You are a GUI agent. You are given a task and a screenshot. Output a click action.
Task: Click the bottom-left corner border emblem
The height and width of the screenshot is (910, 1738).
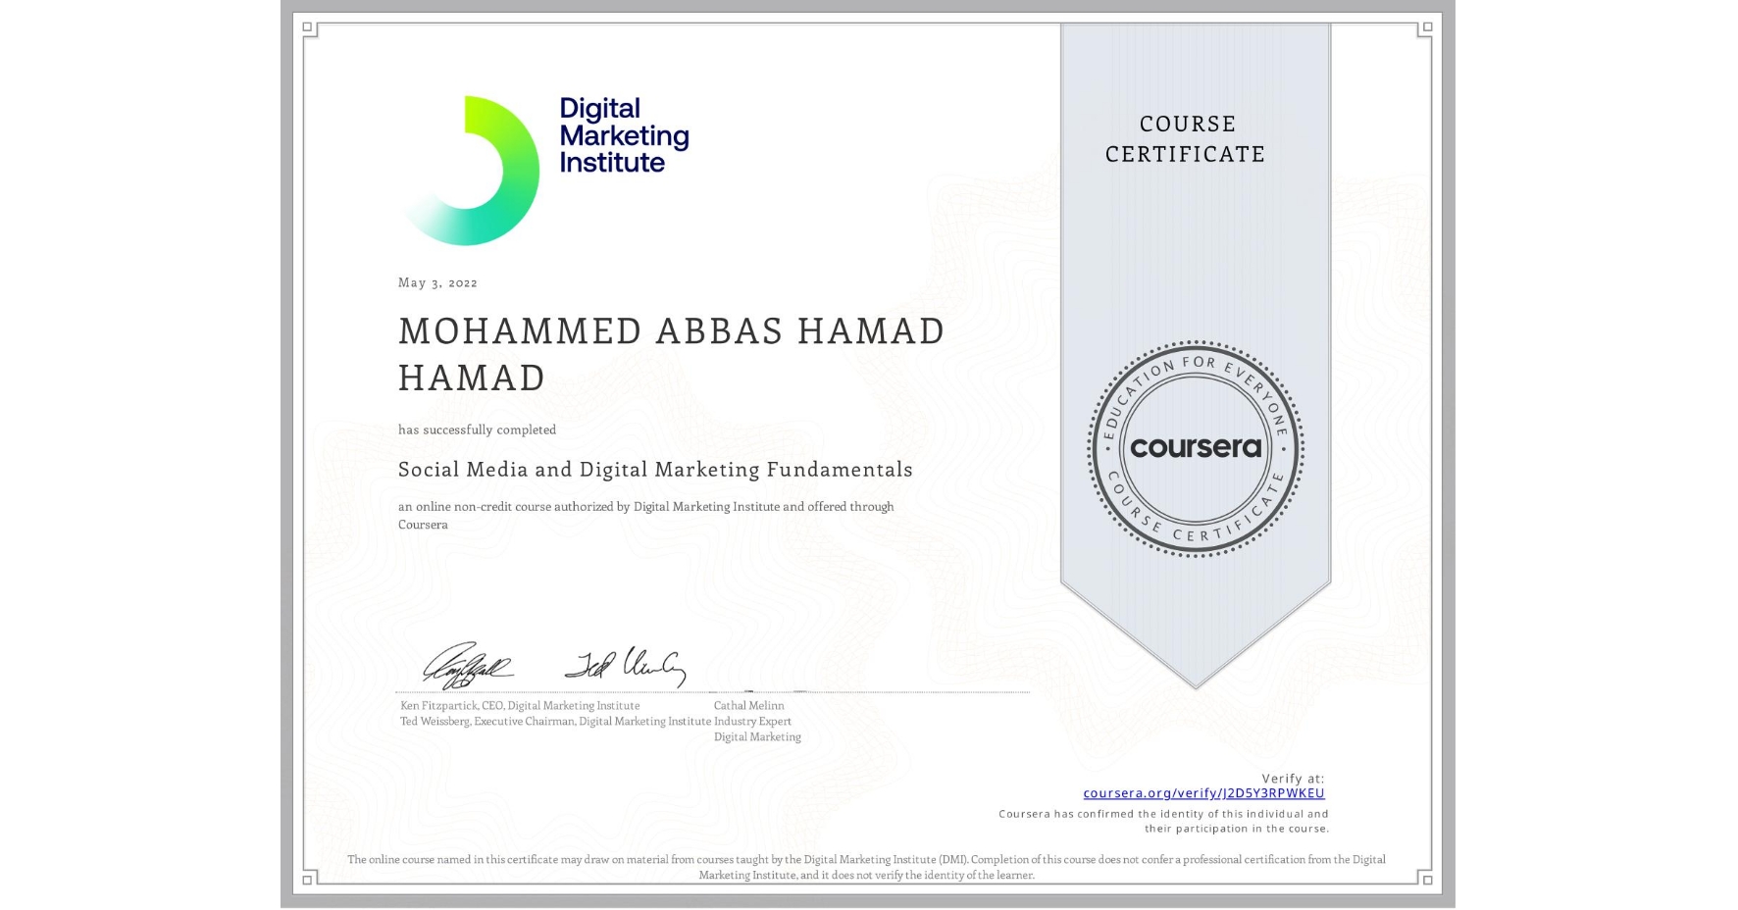[x=309, y=880]
